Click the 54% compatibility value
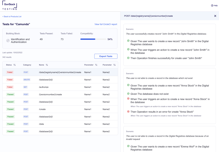Image resolution: width=219 pixels, height=152 pixels. click(x=110, y=39)
